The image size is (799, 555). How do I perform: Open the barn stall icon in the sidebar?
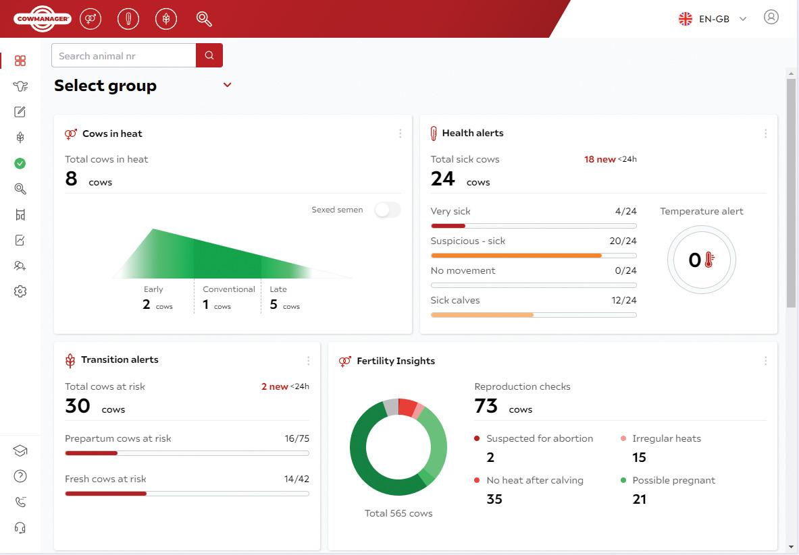tap(20, 214)
